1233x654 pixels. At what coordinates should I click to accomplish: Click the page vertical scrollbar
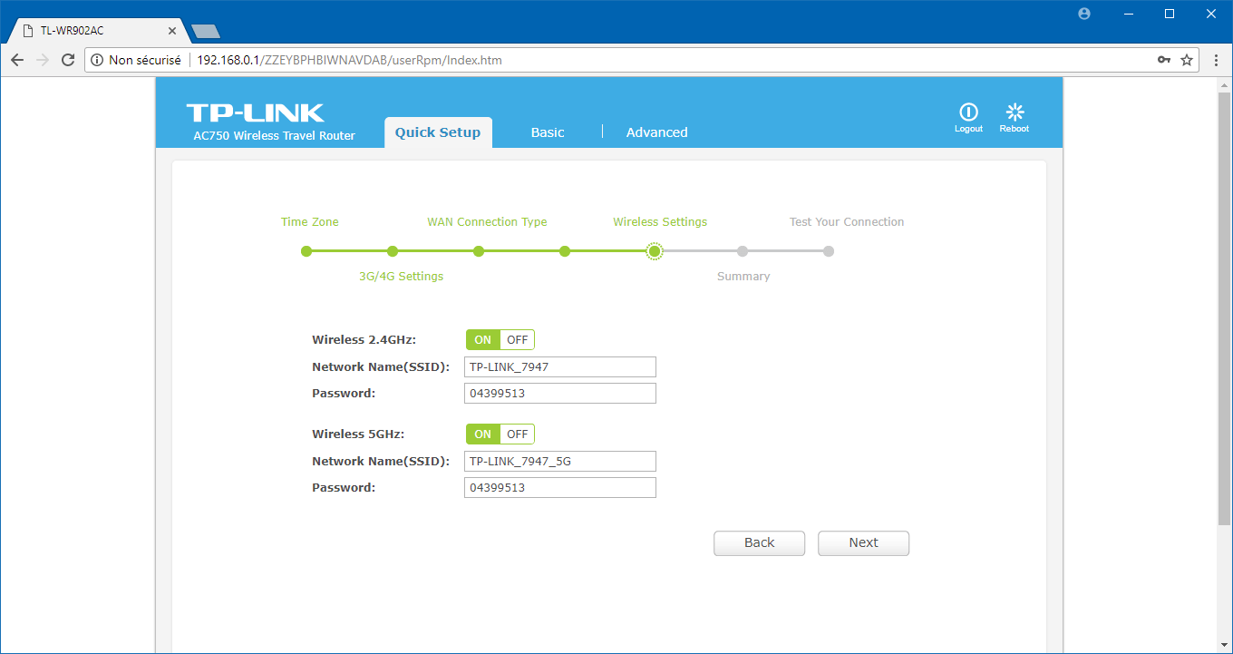tap(1224, 308)
